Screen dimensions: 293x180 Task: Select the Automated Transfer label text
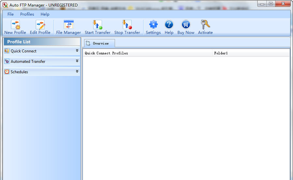pos(28,62)
